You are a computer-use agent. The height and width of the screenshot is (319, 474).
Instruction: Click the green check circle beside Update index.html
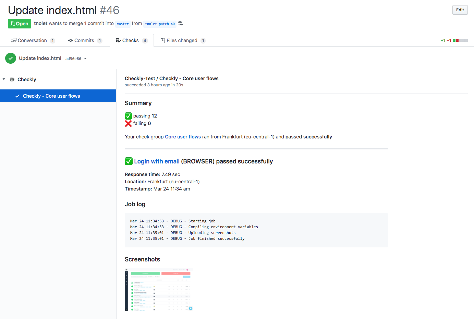click(x=10, y=58)
